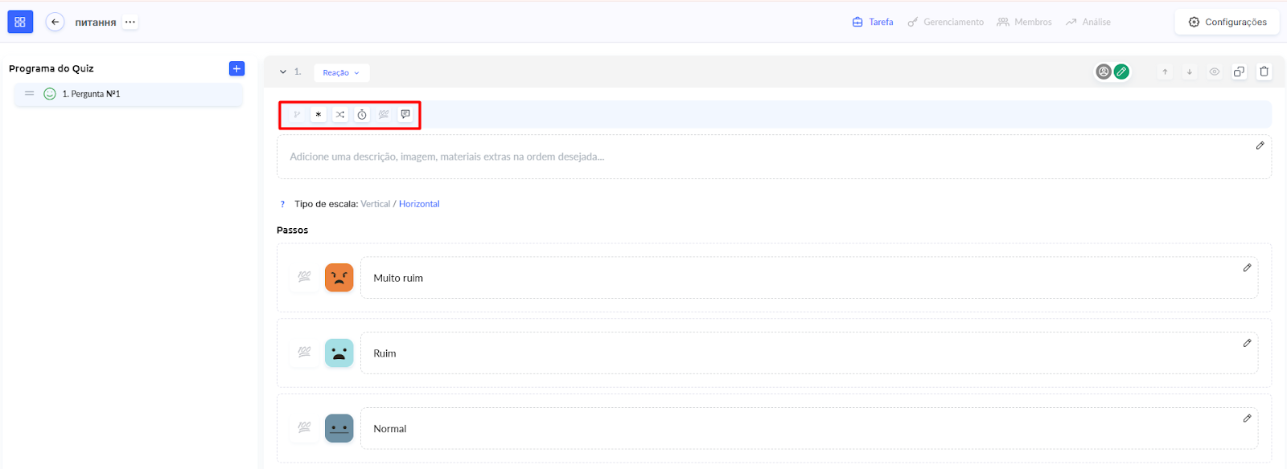Click the gray user avatar icon
Image resolution: width=1287 pixels, height=469 pixels.
(1104, 71)
